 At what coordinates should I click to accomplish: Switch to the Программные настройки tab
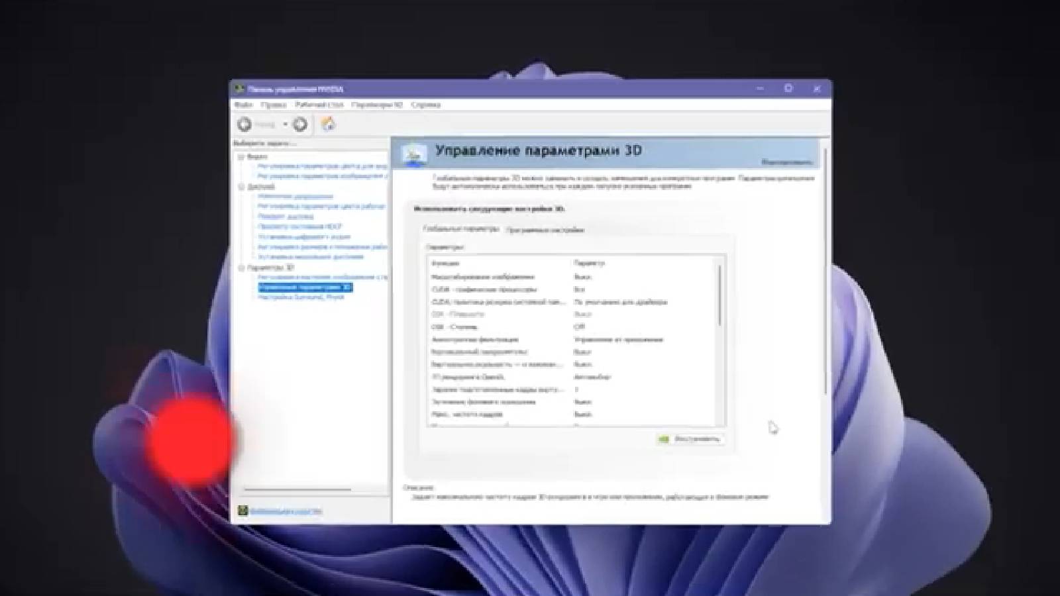click(545, 230)
